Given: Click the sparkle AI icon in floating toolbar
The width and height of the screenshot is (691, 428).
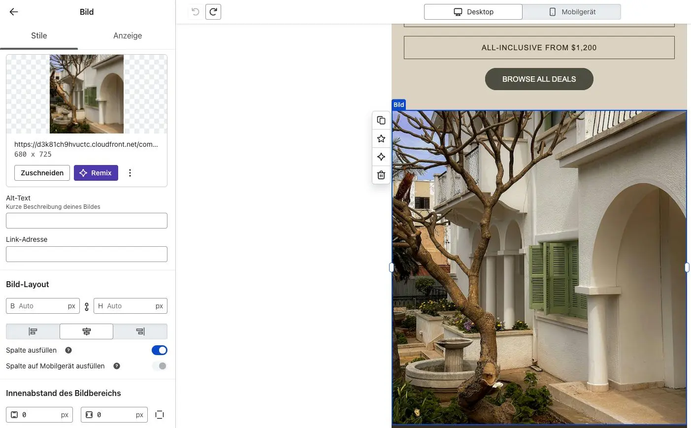Looking at the screenshot, I should (381, 157).
